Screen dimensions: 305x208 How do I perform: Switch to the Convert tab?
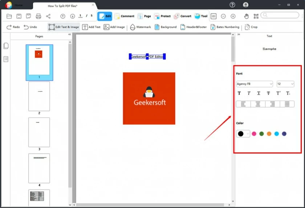point(183,16)
